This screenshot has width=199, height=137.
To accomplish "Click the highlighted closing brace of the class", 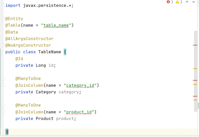I will [7, 132].
